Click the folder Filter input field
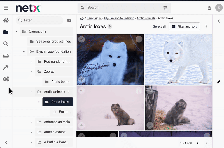This screenshot has width=224, height=148. click(x=42, y=20)
